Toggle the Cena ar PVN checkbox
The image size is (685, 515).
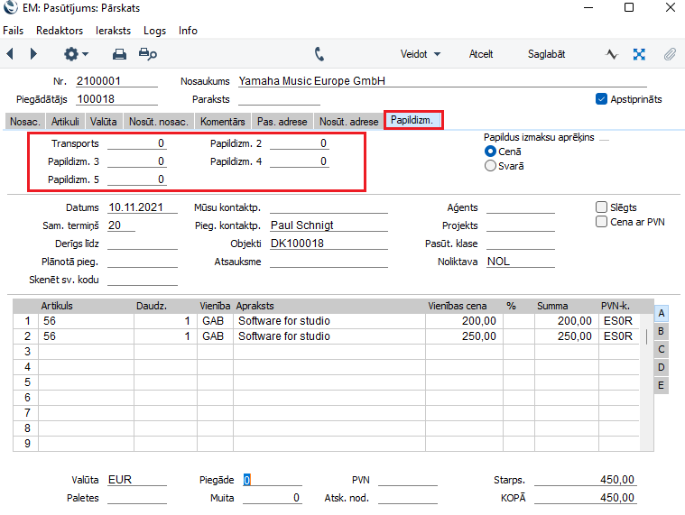point(602,222)
